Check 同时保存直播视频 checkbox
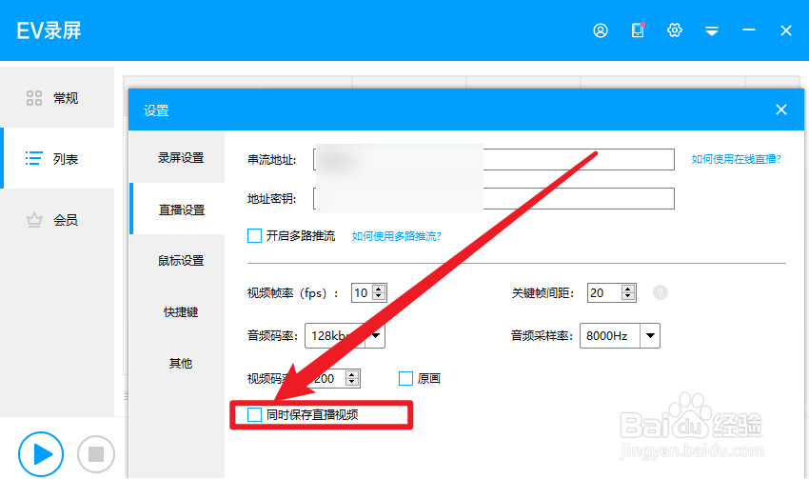Viewport: 809px width, 479px height. coord(254,414)
